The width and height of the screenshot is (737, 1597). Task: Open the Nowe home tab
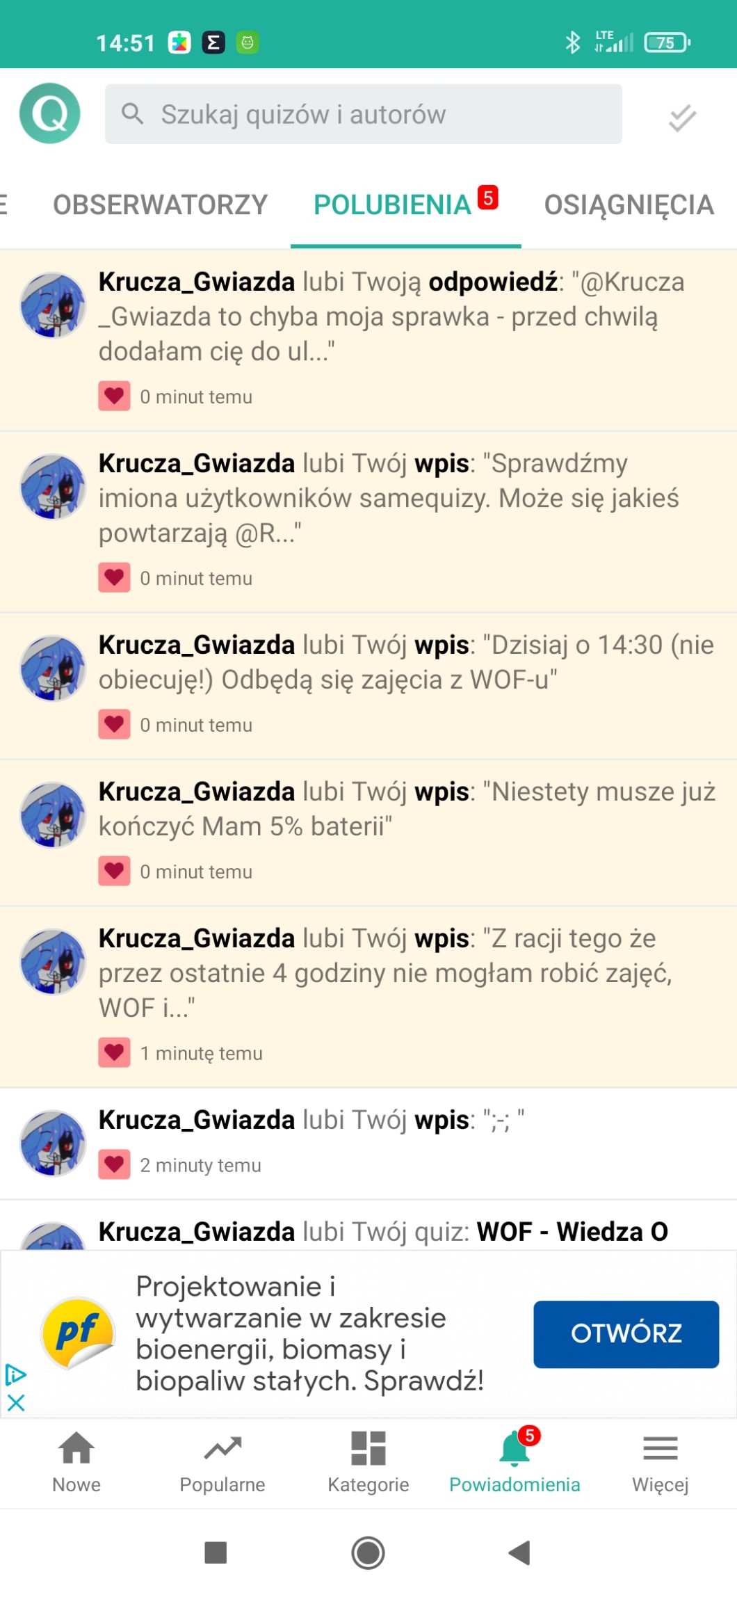(x=76, y=1463)
